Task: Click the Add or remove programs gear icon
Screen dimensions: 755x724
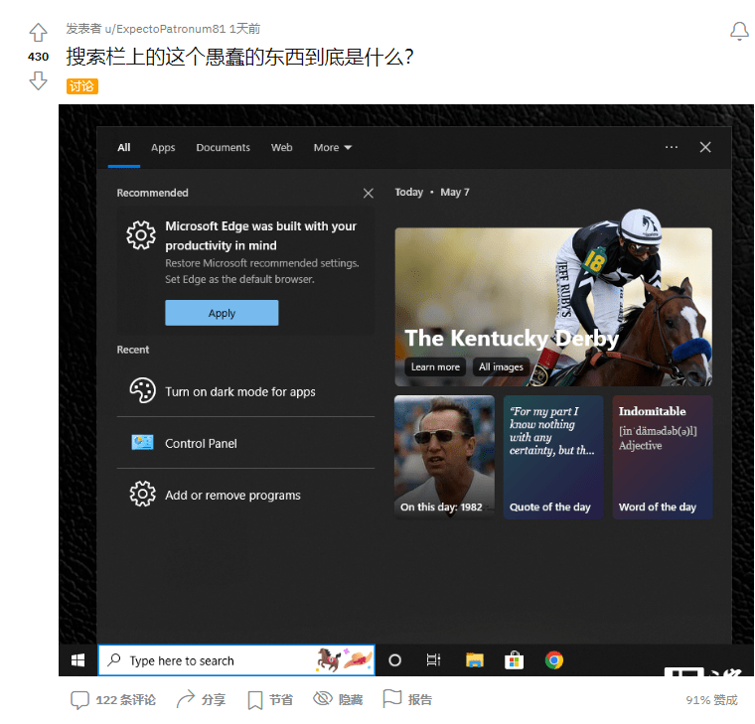Action: (x=142, y=494)
